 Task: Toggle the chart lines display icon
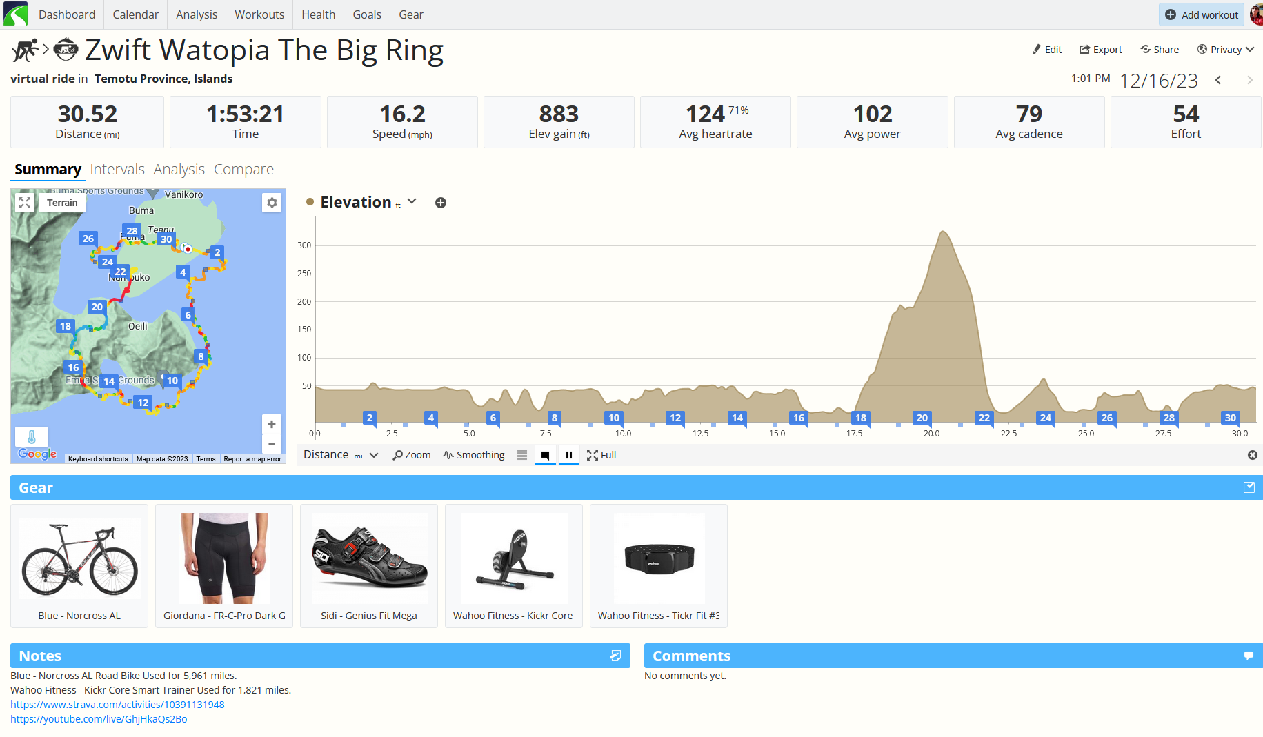pos(522,455)
